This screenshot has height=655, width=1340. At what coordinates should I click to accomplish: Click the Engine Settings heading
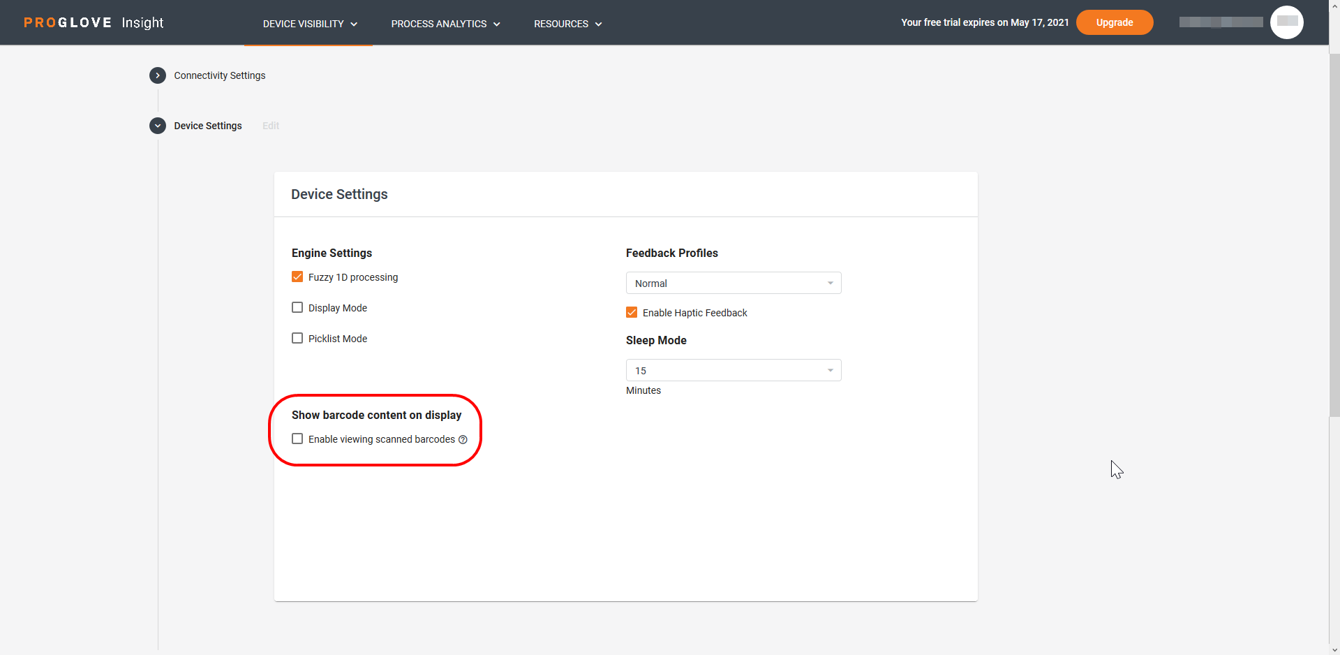pyautogui.click(x=332, y=253)
